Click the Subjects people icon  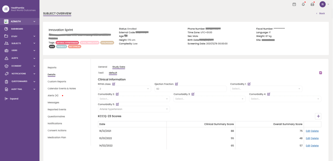[x=6, y=43]
